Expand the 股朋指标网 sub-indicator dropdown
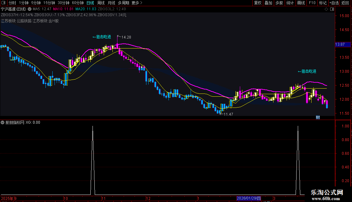Screen dimensions: 352x202 [3, 122]
